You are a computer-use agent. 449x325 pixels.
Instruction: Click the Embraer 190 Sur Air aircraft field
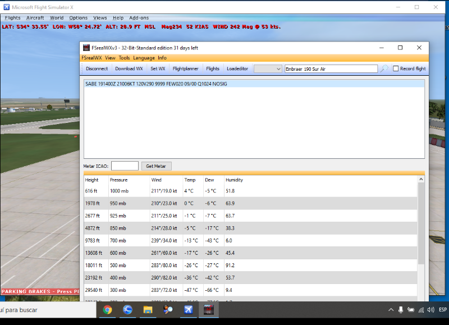click(x=331, y=68)
